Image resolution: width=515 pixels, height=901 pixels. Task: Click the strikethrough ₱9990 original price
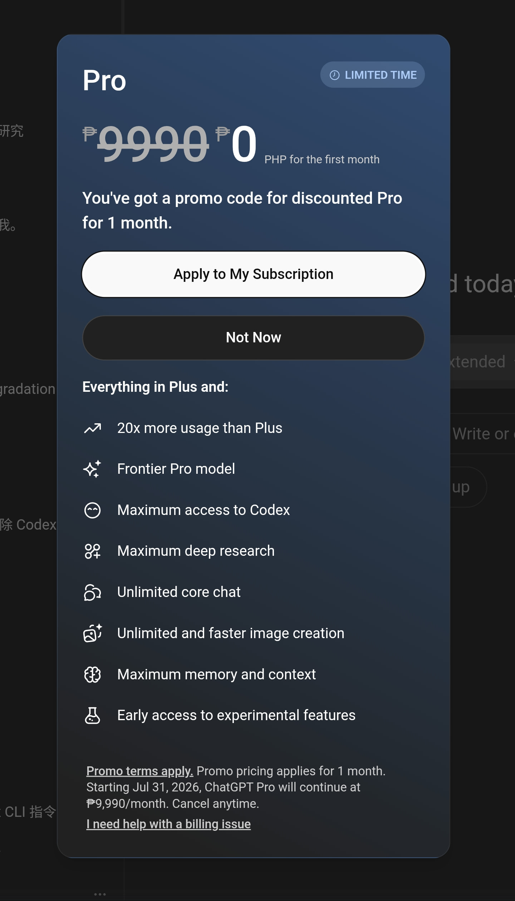(146, 143)
